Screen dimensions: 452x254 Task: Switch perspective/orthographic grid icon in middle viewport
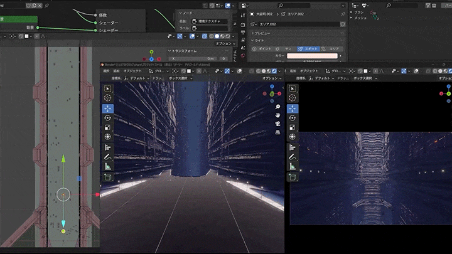pyautogui.click(x=277, y=132)
